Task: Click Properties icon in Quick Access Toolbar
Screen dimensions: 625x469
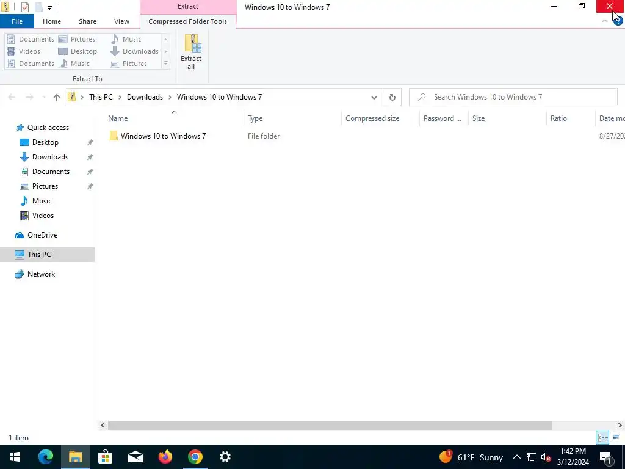Action: (24, 7)
